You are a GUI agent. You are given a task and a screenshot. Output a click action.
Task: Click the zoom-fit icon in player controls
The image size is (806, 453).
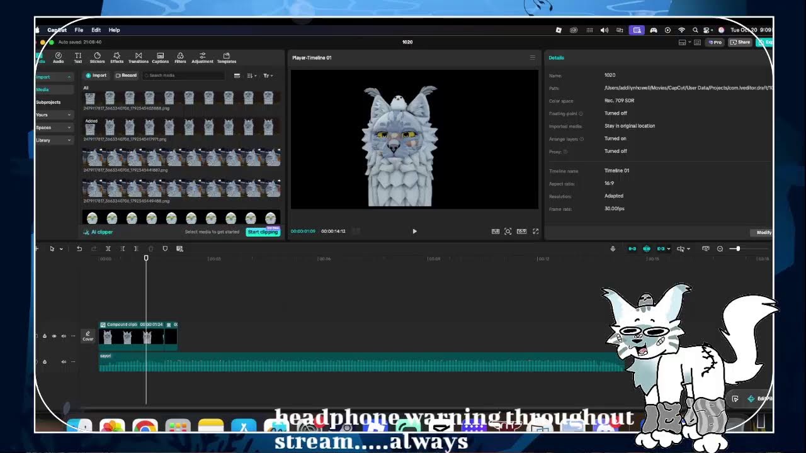508,232
